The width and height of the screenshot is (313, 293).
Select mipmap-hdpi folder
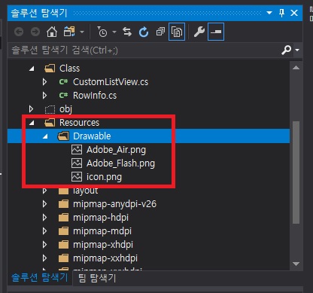101,218
